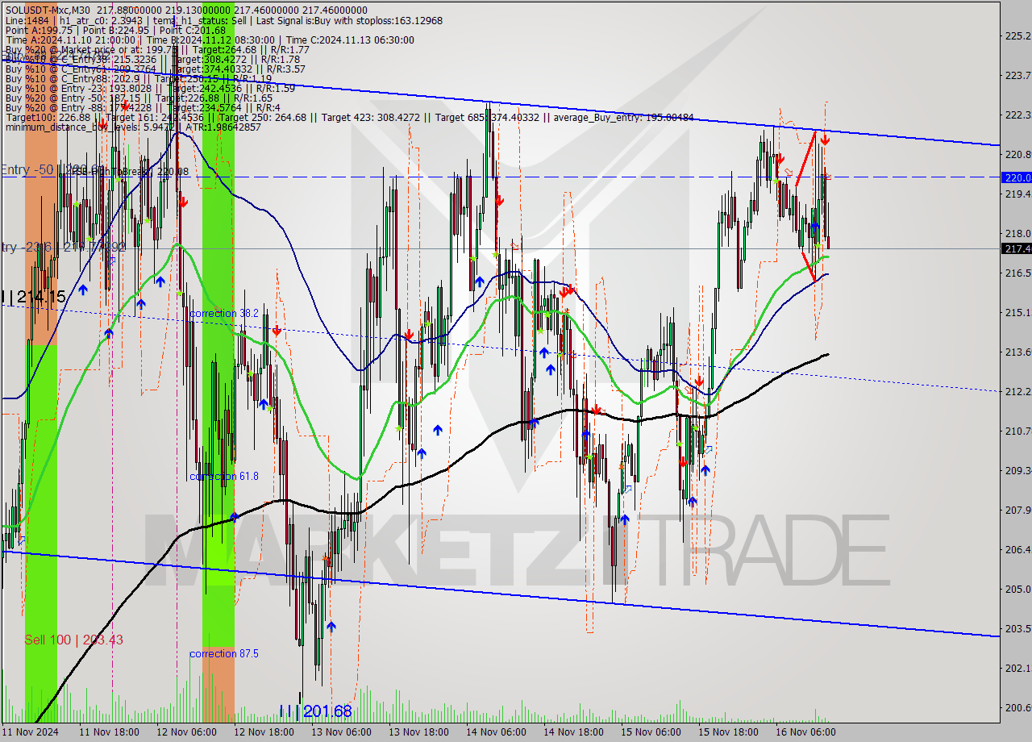The height and width of the screenshot is (742, 1032).
Task: Click the 'Line:1484' indicator status line
Action: [x=223, y=20]
